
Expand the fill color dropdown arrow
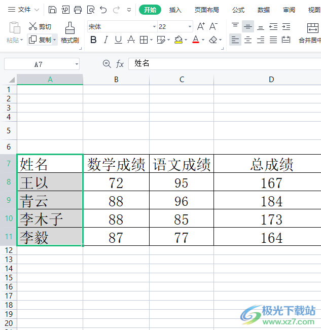click(x=186, y=40)
